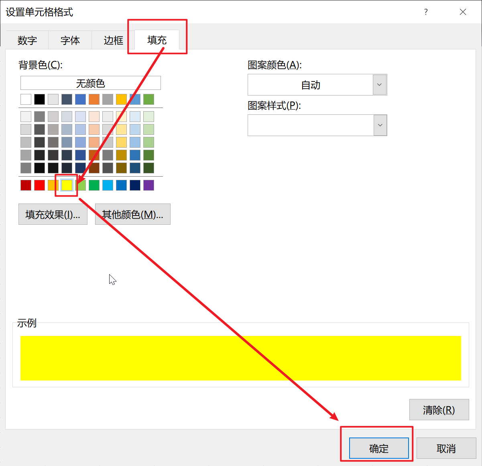Open 其他颜色(M)... dialog
482x466 pixels.
click(133, 214)
